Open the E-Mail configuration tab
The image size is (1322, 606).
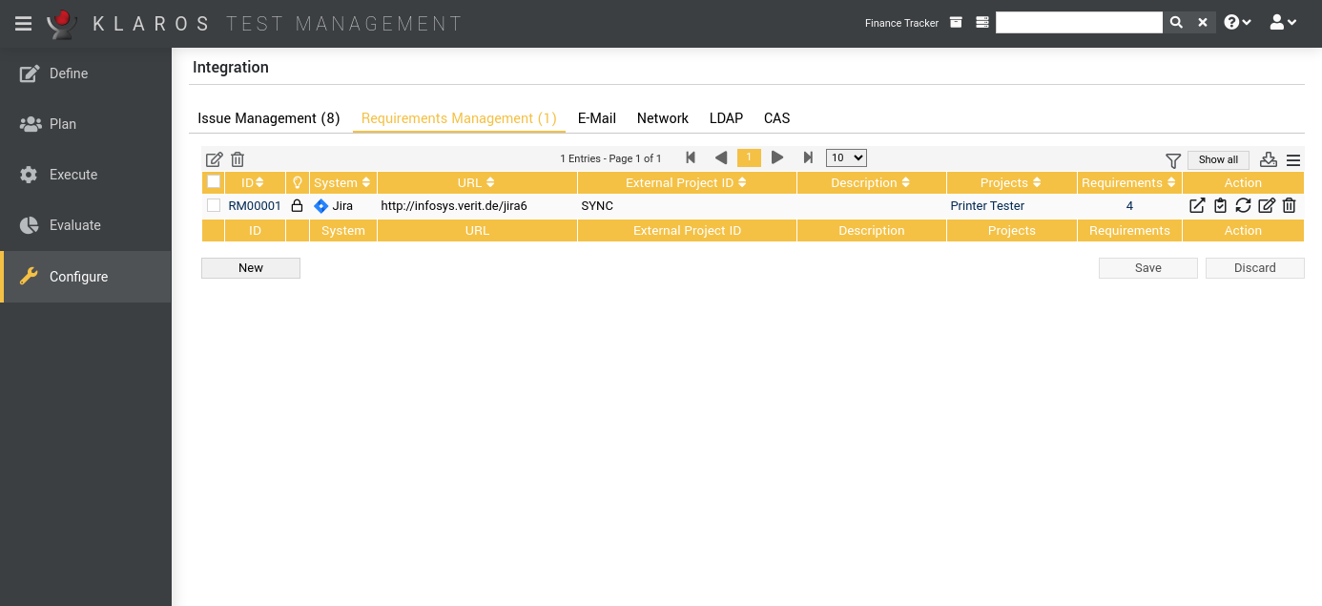596,117
